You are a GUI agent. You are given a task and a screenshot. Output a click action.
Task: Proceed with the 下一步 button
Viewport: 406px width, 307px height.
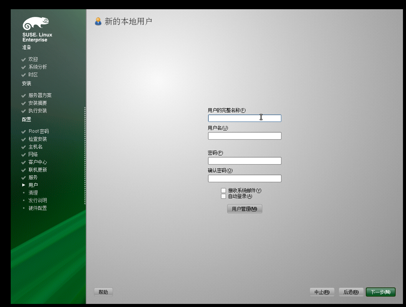coord(380,292)
